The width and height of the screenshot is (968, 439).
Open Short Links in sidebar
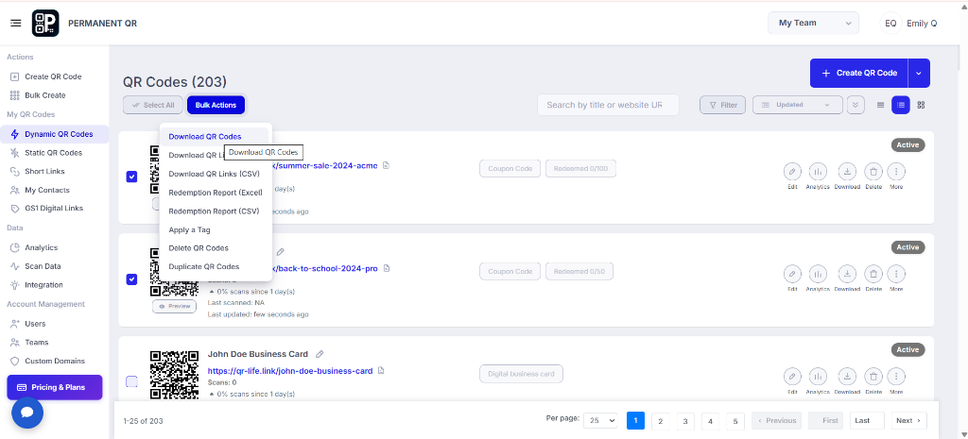click(44, 171)
